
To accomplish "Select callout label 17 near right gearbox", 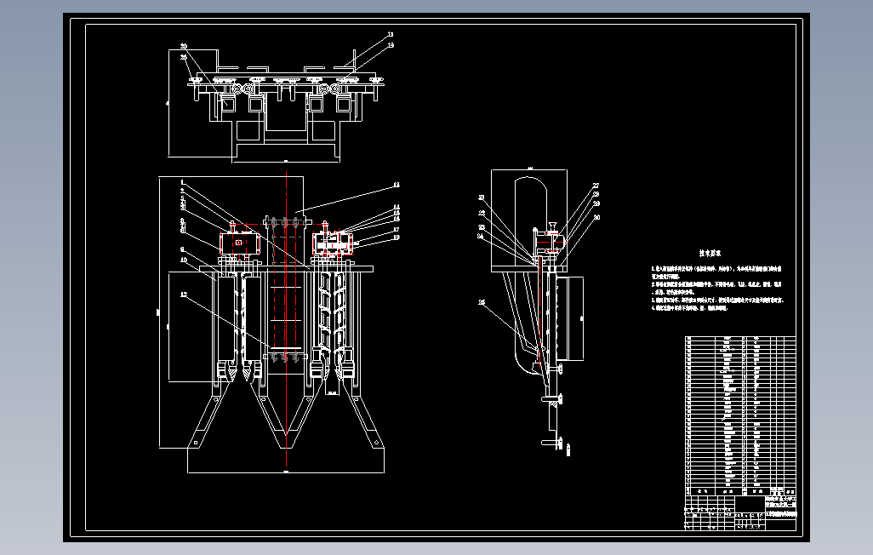I will coord(397,230).
